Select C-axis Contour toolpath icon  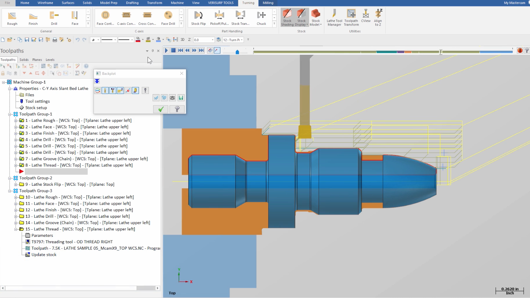pos(126,18)
